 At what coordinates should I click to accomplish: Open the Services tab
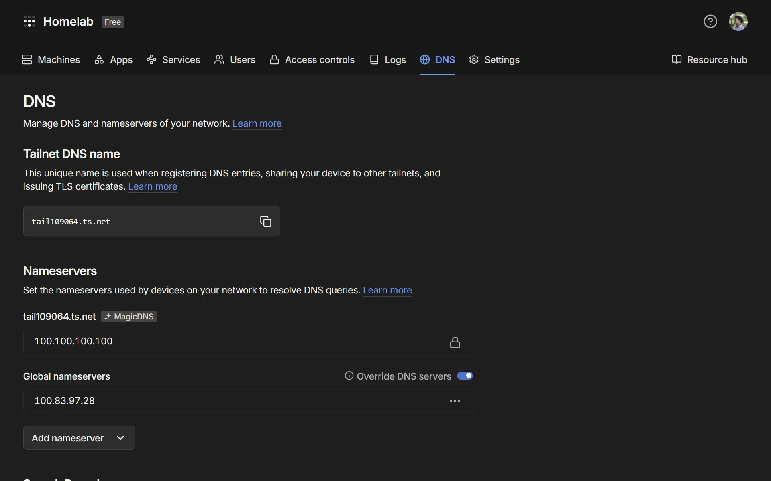[x=173, y=60]
